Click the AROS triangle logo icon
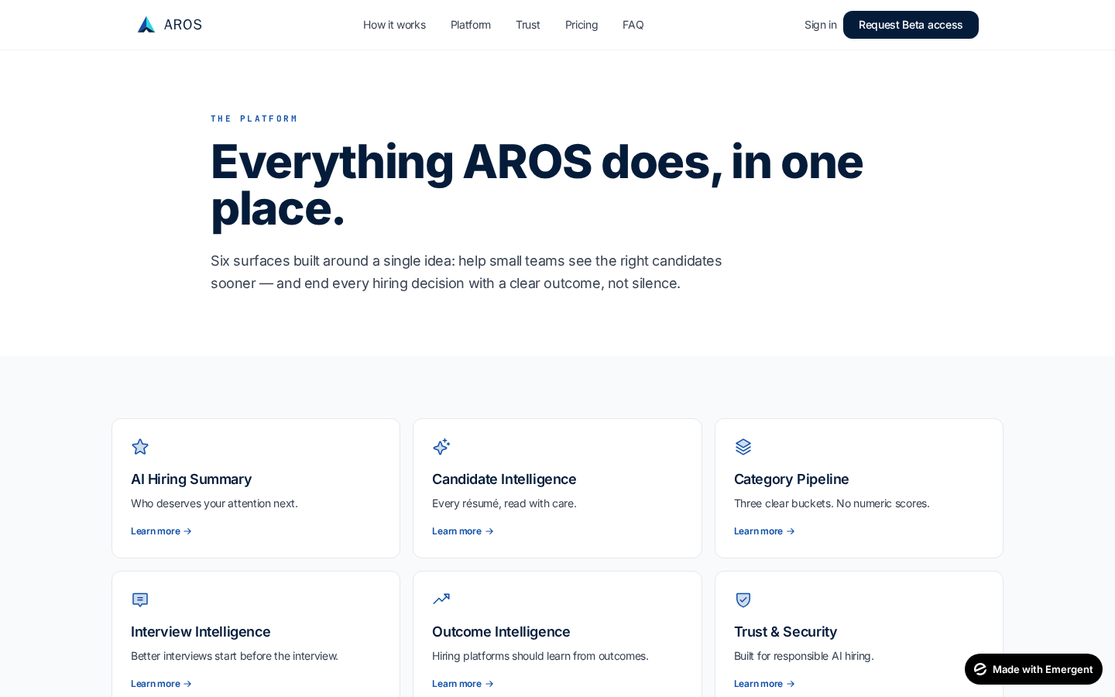This screenshot has width=1115, height=697. [146, 25]
